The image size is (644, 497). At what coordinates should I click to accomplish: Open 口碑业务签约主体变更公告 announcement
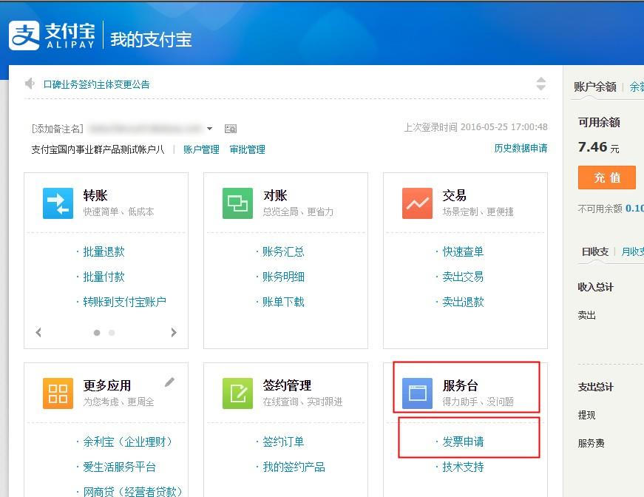[97, 84]
